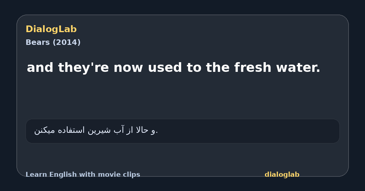Image resolution: width=365 pixels, height=191 pixels.
Task: Open the Bears (2014) movie title
Action: tap(53, 42)
